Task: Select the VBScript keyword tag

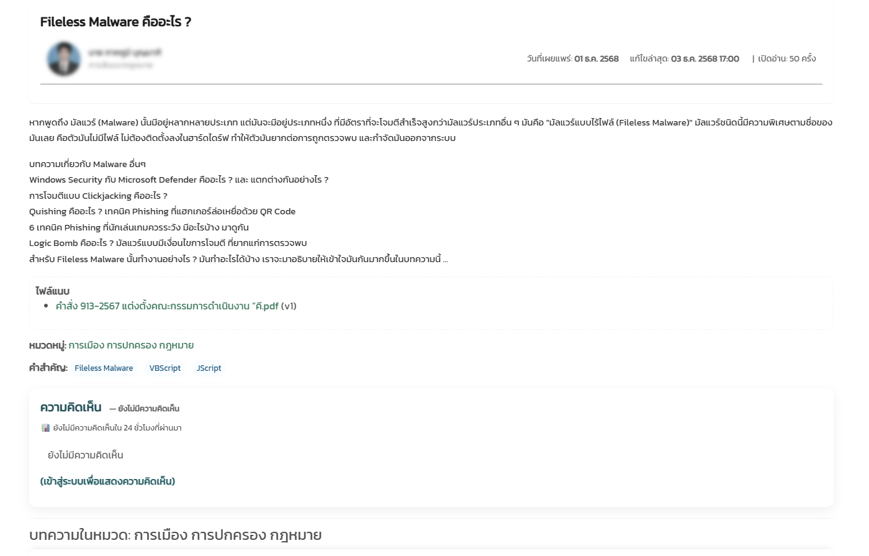Action: tap(165, 368)
